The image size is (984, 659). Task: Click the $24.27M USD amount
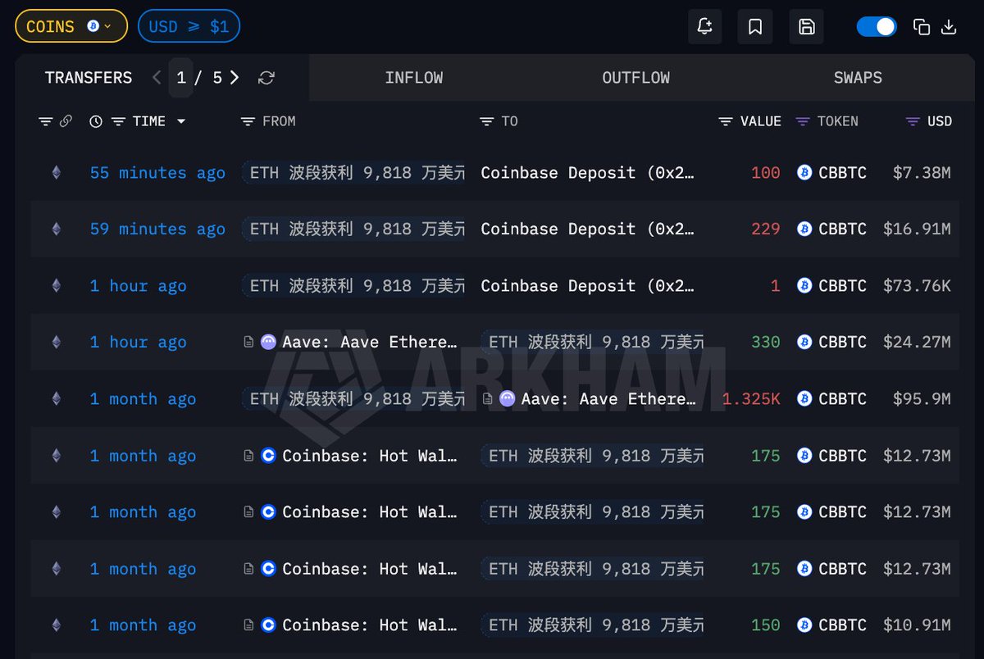[917, 343]
